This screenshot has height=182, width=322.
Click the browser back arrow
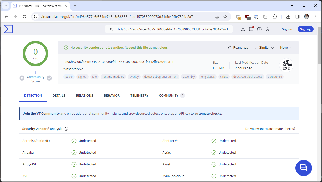point(6,17)
